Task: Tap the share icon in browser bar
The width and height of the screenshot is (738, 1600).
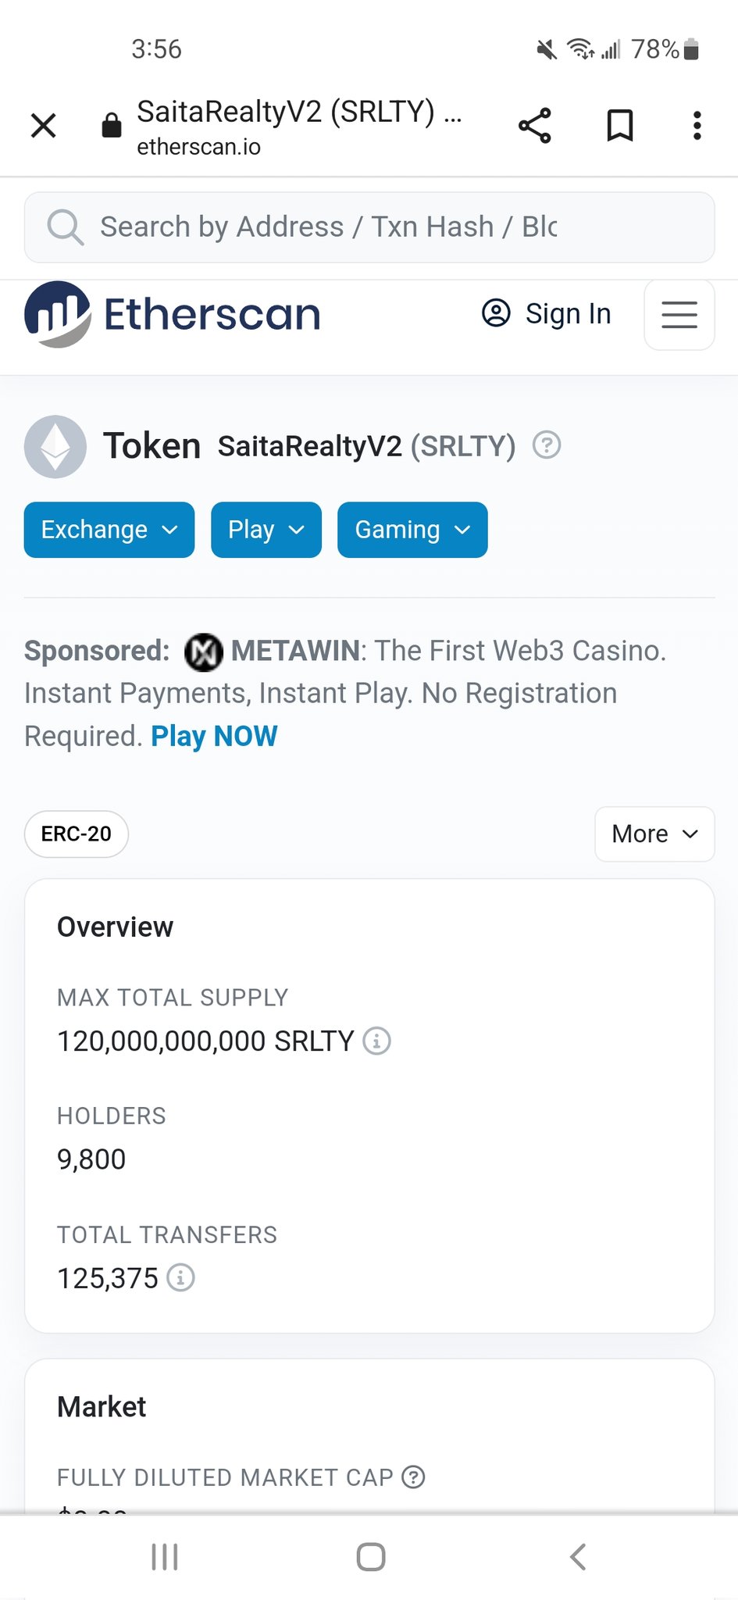Action: pos(535,126)
